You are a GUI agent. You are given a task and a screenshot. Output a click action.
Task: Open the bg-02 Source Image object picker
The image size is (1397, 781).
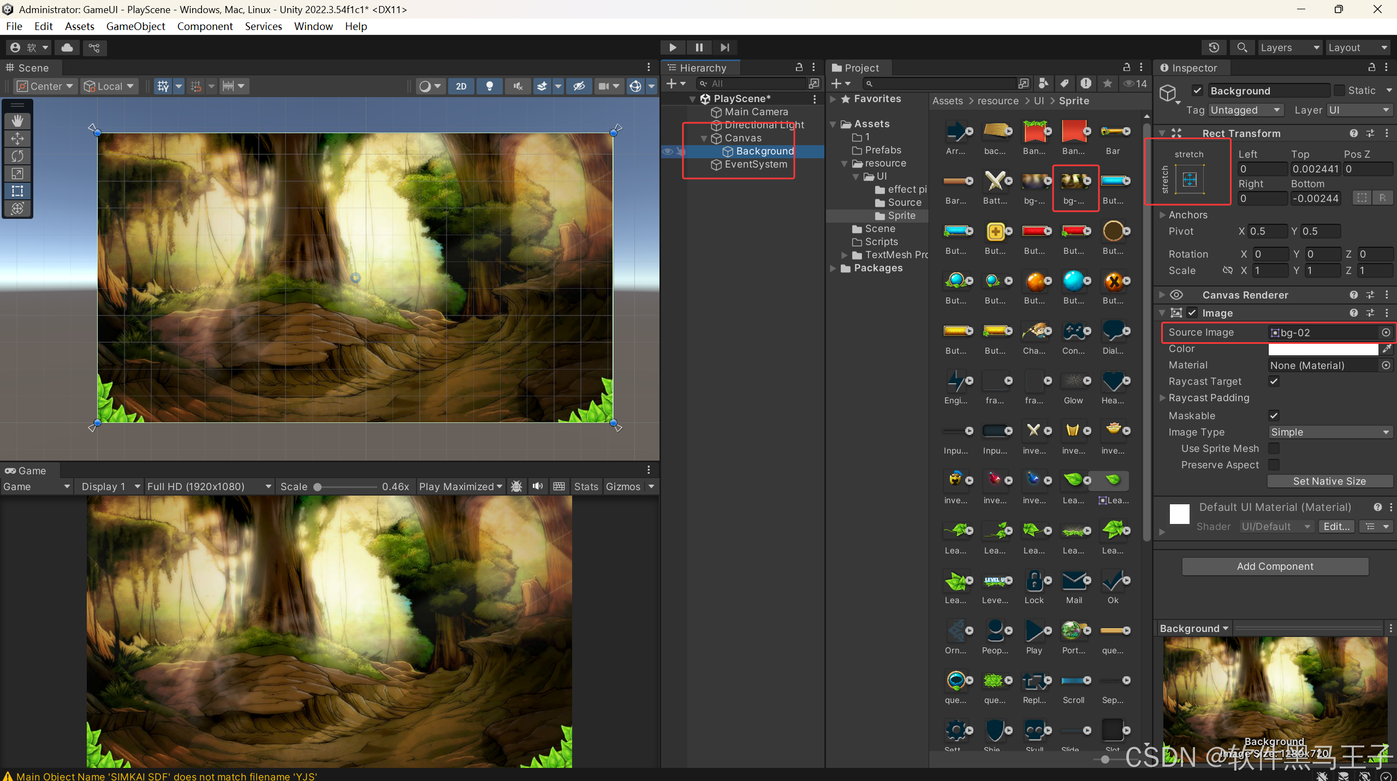pyautogui.click(x=1386, y=332)
